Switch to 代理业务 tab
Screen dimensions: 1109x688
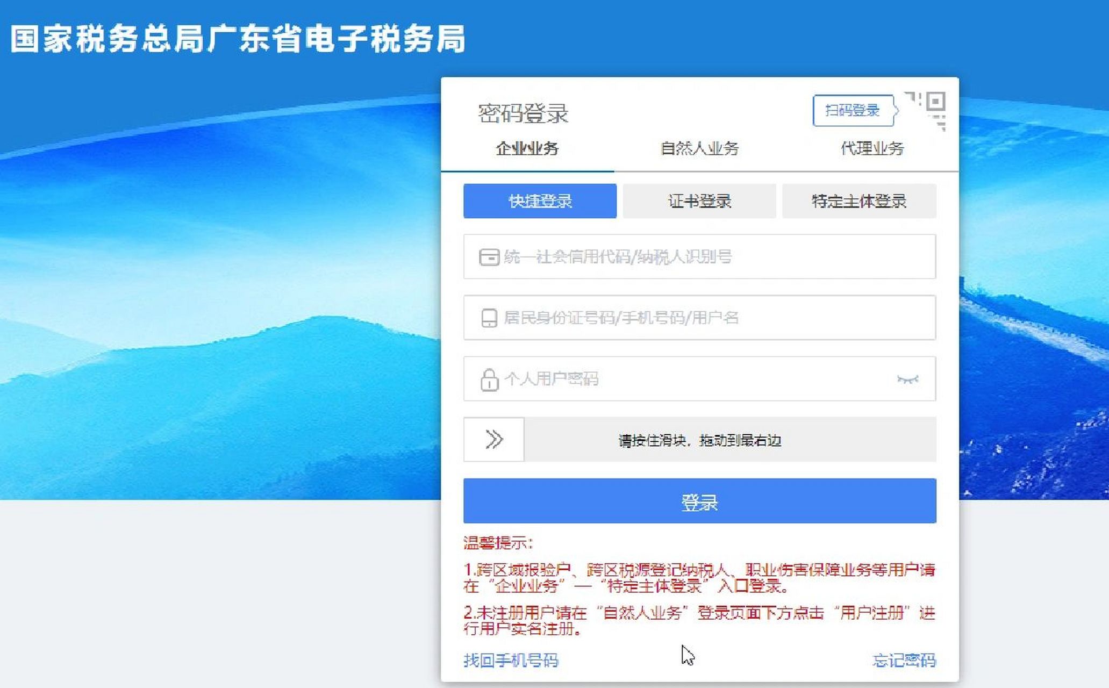(x=872, y=148)
